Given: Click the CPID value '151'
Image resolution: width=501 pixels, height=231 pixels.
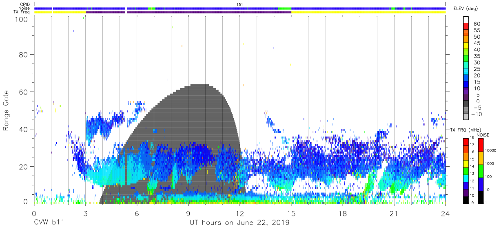Looking at the screenshot, I should coord(239,4).
